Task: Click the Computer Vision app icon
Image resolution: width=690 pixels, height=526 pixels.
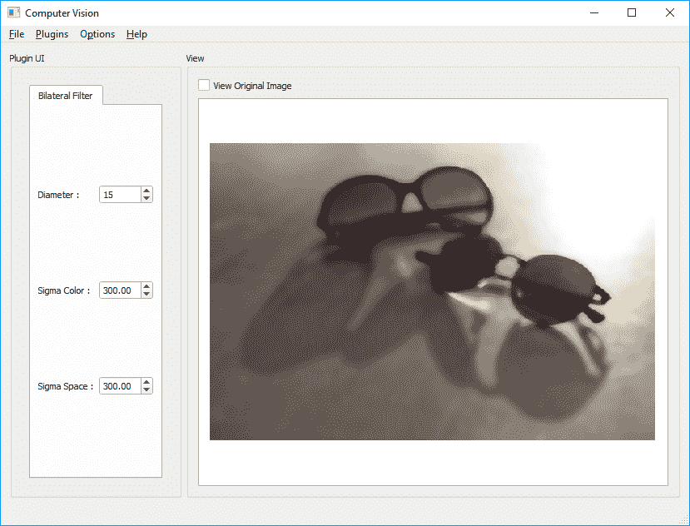Action: 13,12
